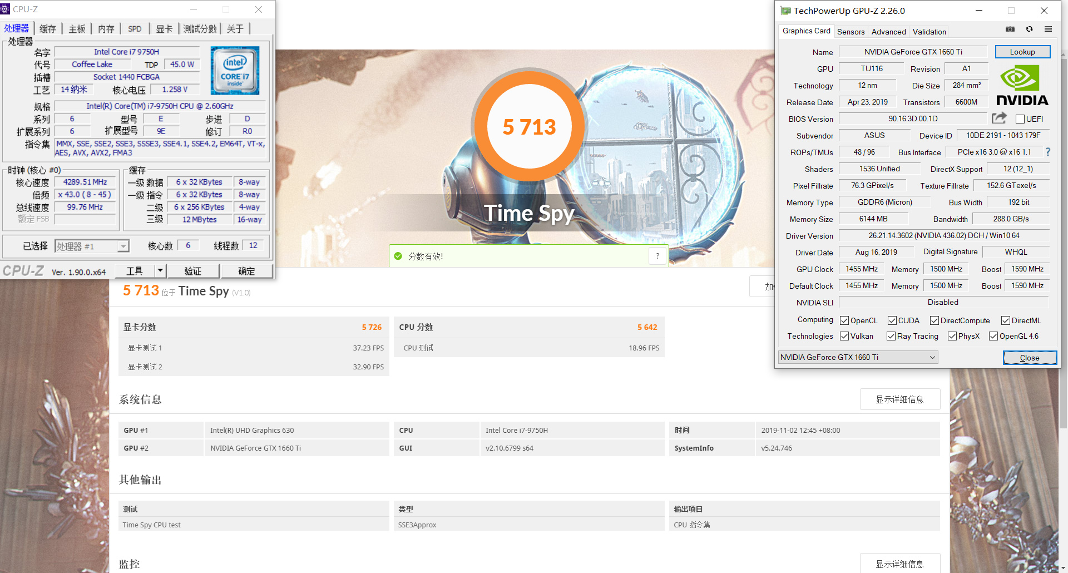Click the 4289.51 MHz core speed value
The image size is (1068, 573).
tap(85, 182)
